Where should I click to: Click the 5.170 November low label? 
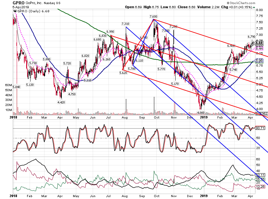tap(175, 84)
